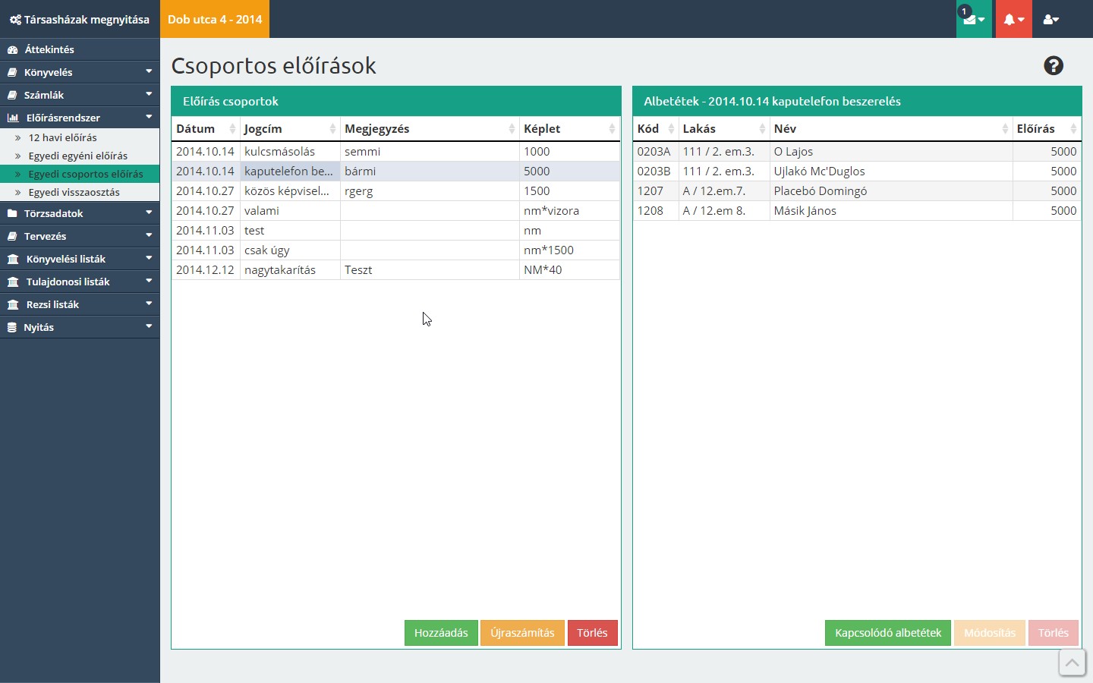Select the nagytakarítás row in the table
This screenshot has height=683, width=1093.
click(x=280, y=270)
